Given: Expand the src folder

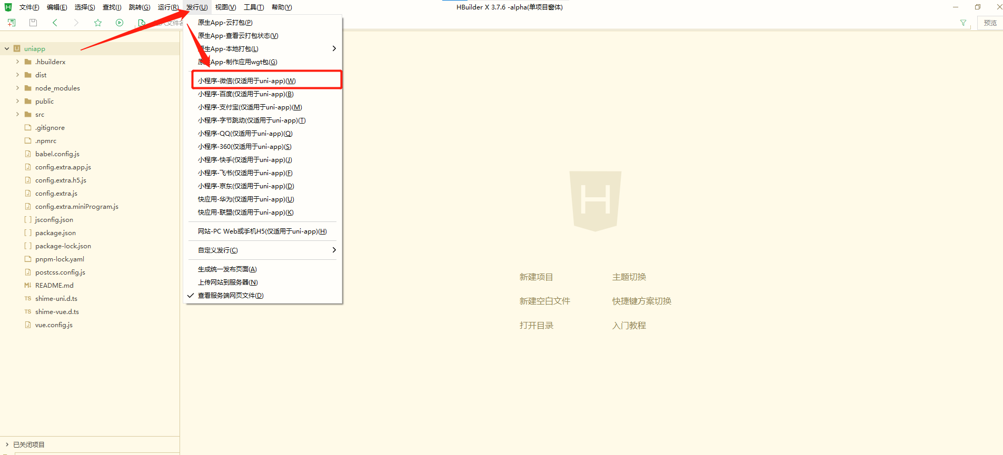Looking at the screenshot, I should tap(17, 114).
